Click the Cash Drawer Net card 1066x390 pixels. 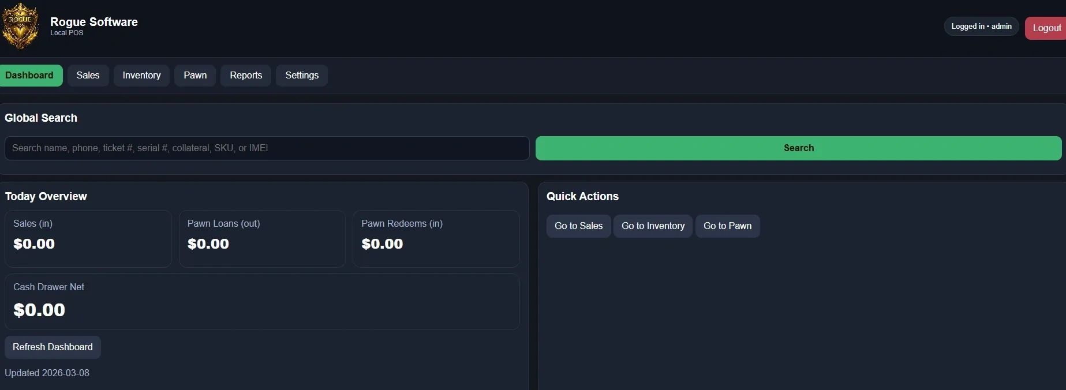(x=262, y=302)
